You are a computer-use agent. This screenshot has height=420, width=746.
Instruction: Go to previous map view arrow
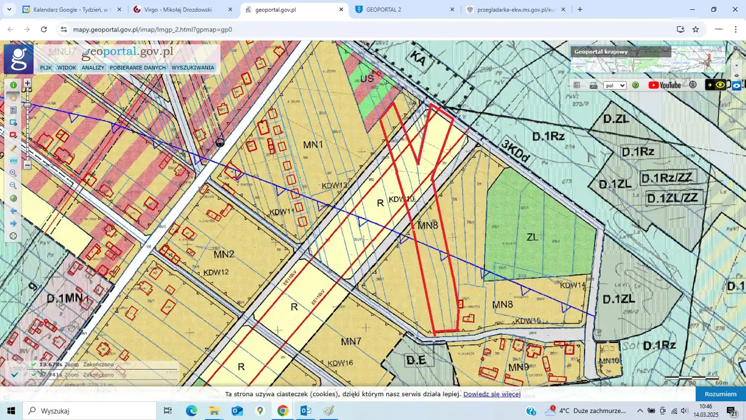pos(13,211)
